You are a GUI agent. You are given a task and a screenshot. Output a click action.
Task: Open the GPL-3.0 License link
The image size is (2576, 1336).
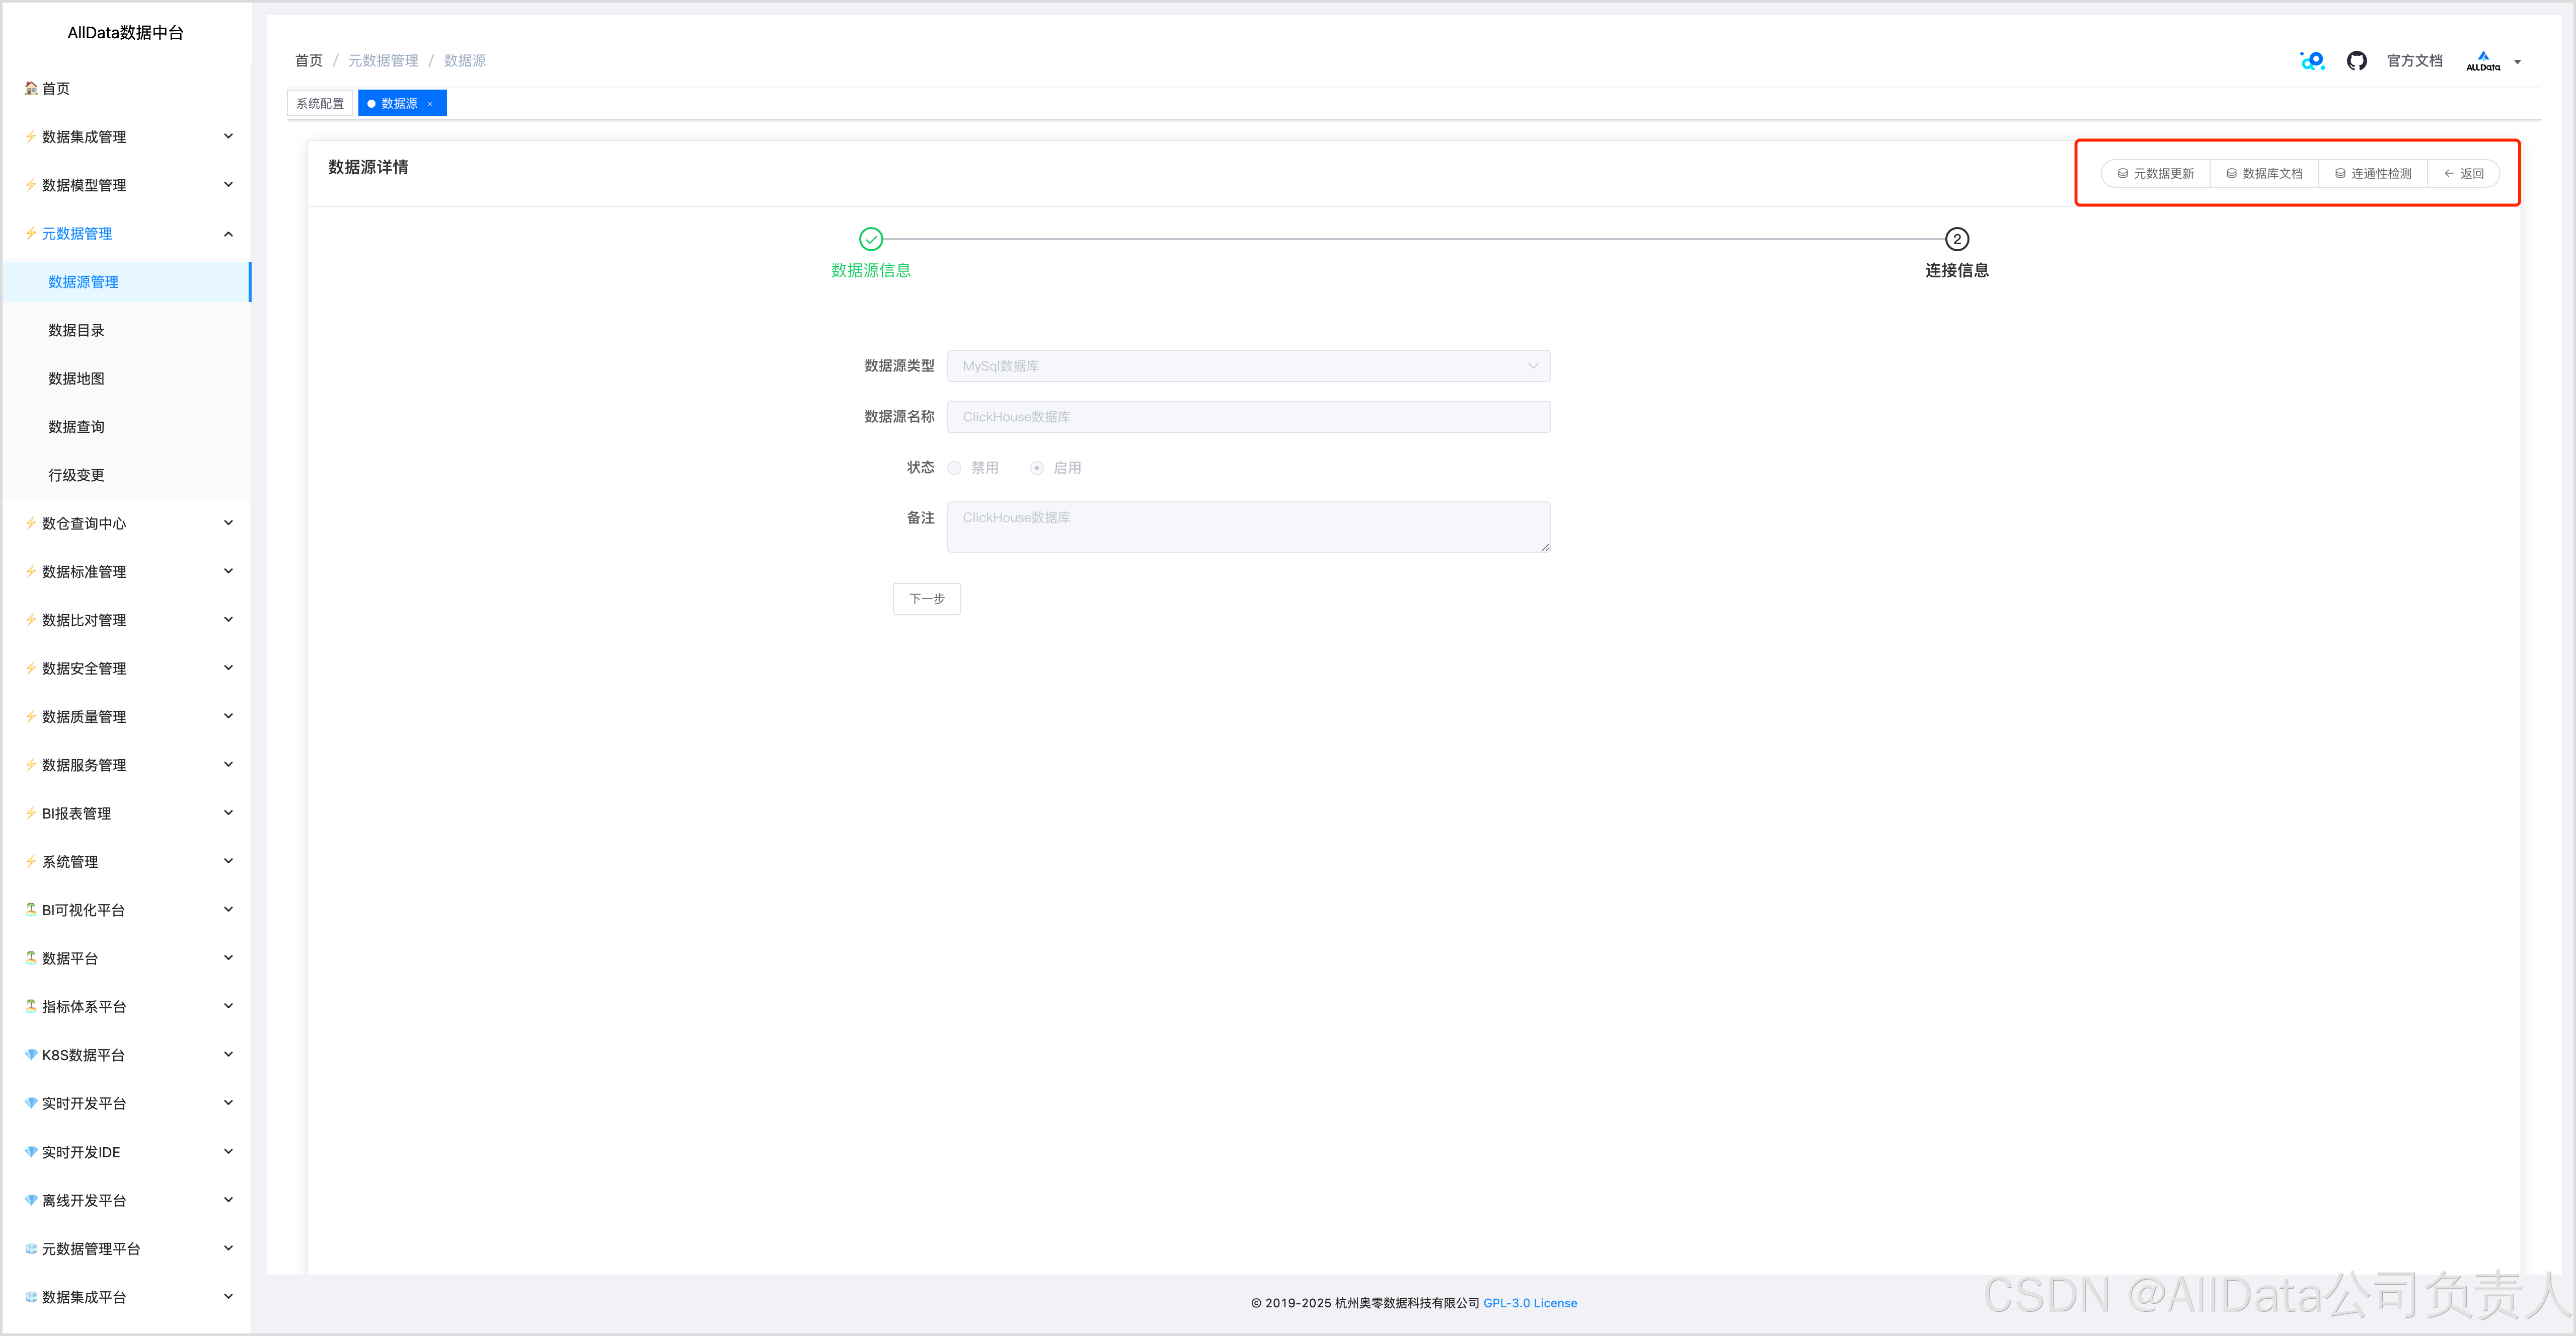click(1529, 1303)
